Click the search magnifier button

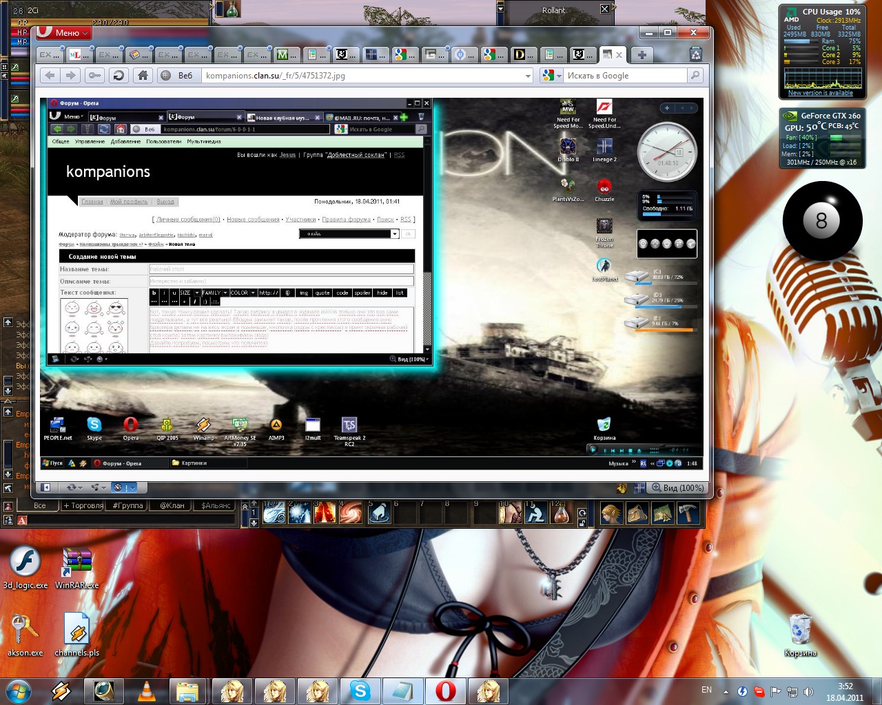point(695,75)
